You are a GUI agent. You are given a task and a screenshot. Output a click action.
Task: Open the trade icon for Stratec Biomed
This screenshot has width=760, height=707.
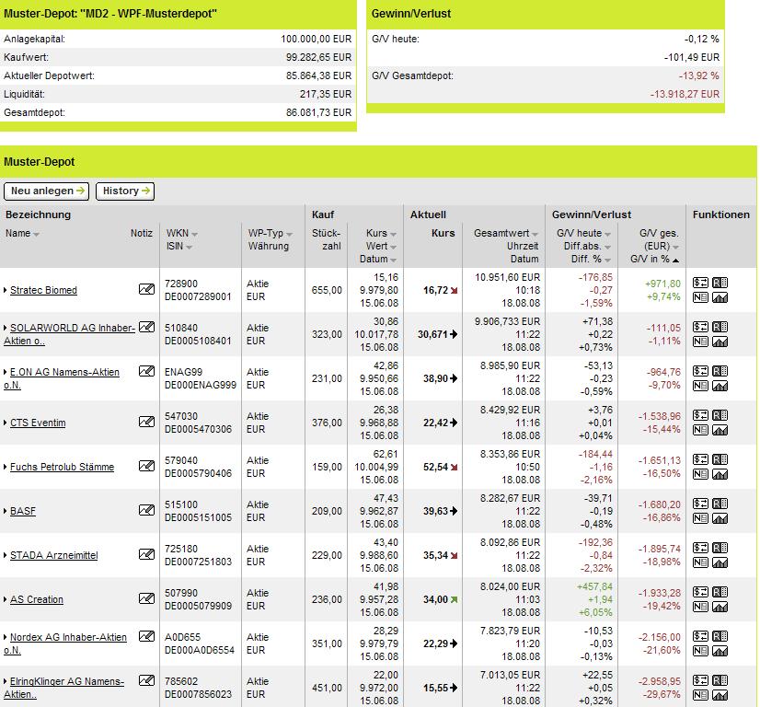(700, 283)
